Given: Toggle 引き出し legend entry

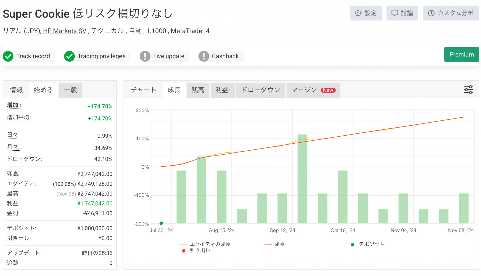Looking at the screenshot, I should (x=196, y=250).
